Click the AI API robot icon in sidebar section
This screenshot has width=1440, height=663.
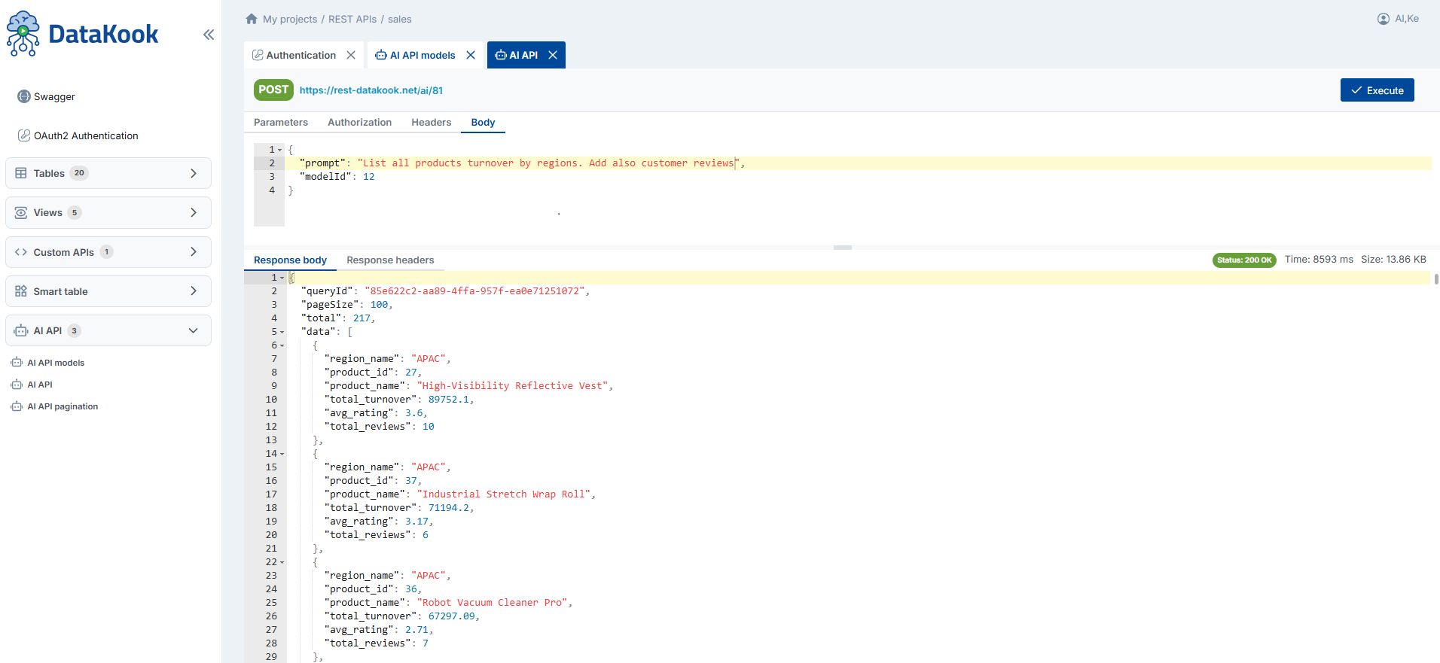point(21,330)
